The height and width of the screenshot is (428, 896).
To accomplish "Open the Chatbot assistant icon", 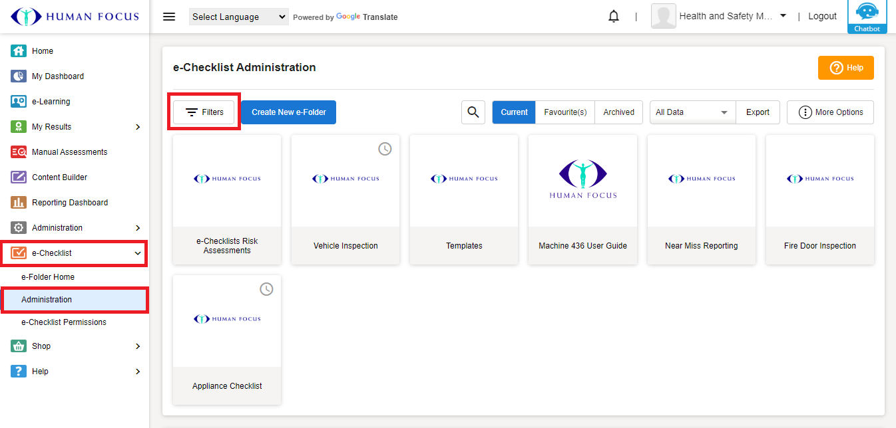I will [x=867, y=16].
